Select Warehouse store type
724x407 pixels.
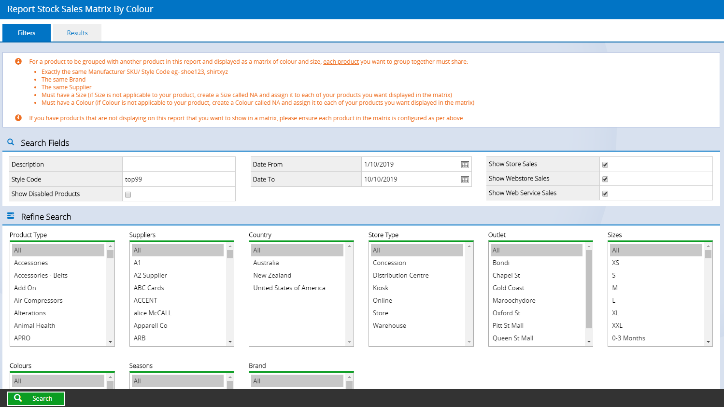click(x=417, y=325)
